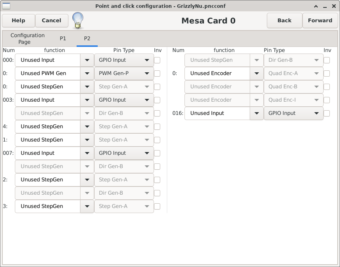
Task: Click Unused StepGen field for StepGen 0
Action: 48,87
